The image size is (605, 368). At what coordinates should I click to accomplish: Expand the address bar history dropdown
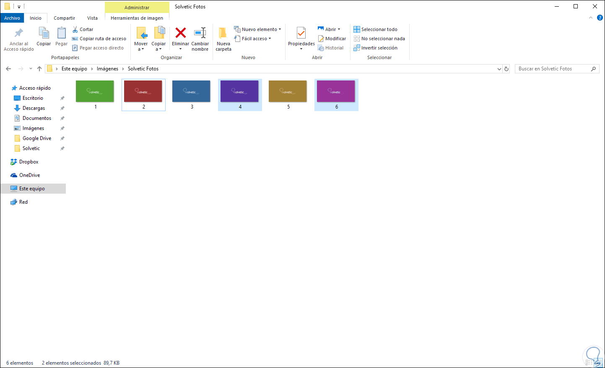(499, 69)
